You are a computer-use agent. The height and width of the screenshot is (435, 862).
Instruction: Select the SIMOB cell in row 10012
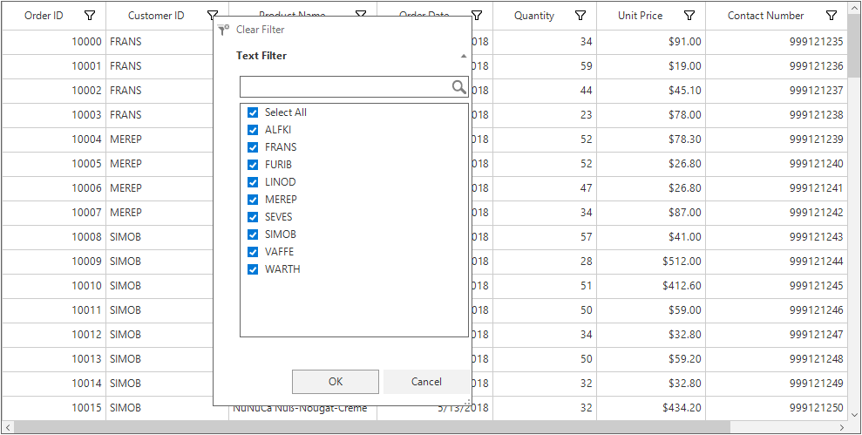160,335
